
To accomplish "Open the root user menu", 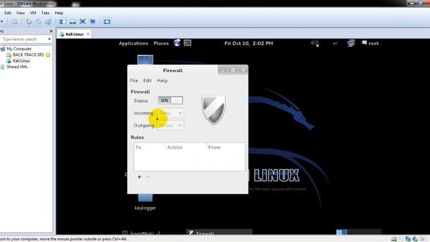I will 370,43.
